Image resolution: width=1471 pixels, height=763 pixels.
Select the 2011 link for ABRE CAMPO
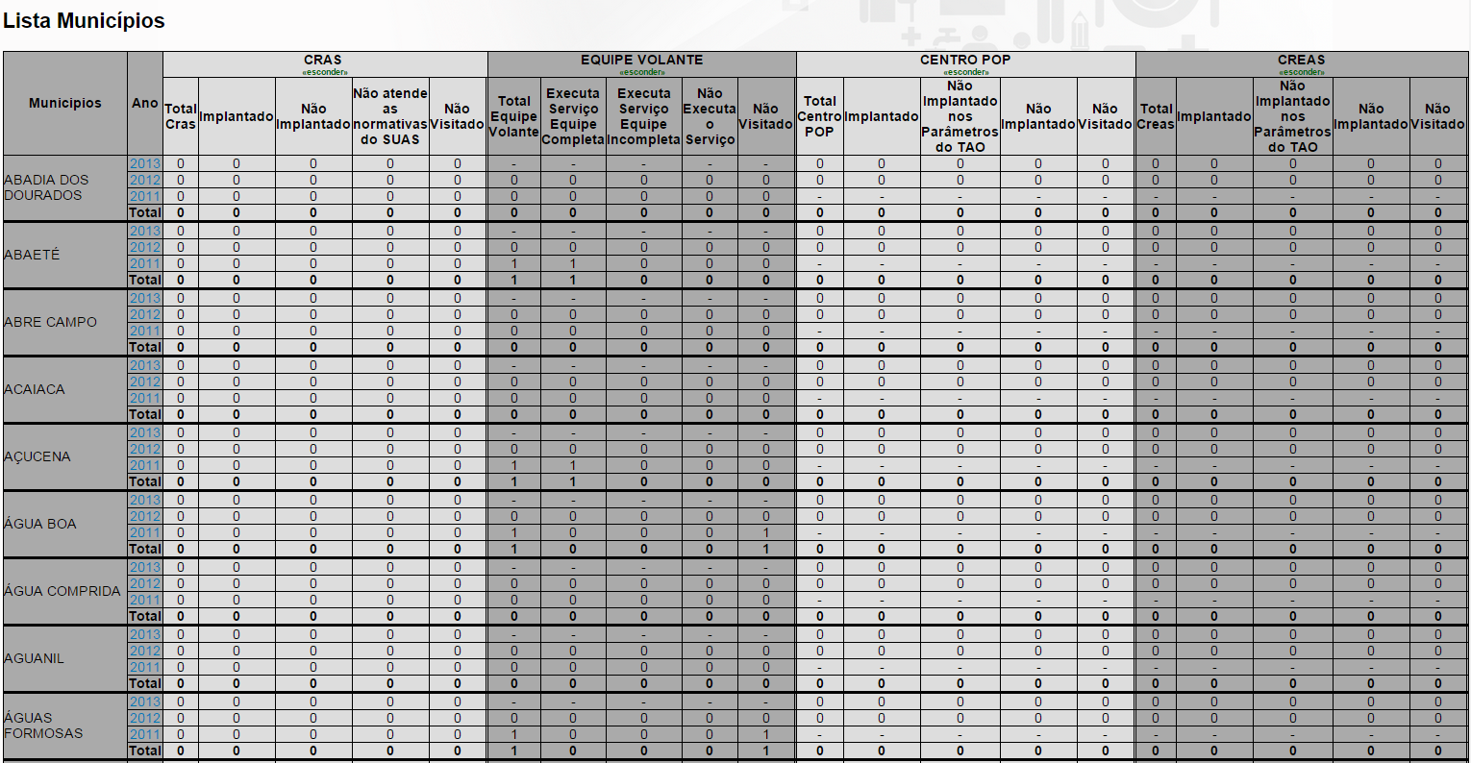[x=145, y=332]
